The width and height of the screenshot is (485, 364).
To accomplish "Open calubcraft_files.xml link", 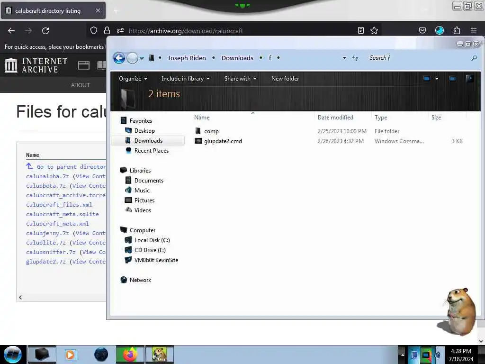I will click(x=59, y=205).
